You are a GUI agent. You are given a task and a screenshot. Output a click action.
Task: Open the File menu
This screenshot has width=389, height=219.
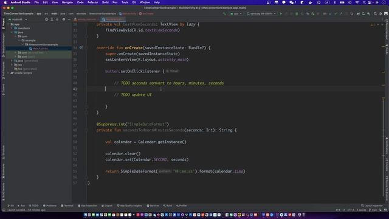(36, 2)
